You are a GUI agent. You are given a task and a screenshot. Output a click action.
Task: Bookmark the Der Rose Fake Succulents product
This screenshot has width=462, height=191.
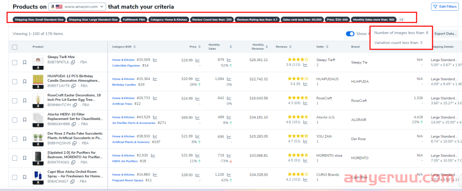tap(25, 139)
